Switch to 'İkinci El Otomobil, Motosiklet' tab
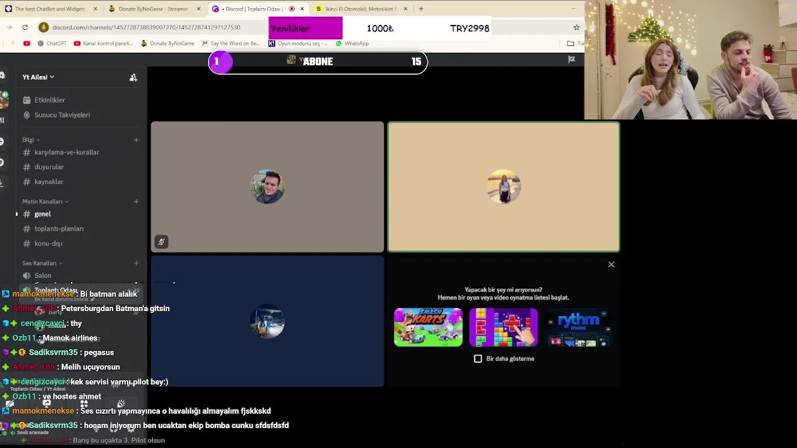The height and width of the screenshot is (448, 797). (360, 9)
